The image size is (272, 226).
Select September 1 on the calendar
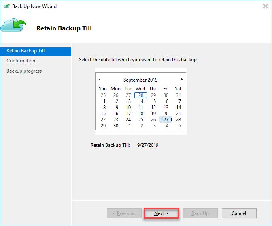coord(104,101)
